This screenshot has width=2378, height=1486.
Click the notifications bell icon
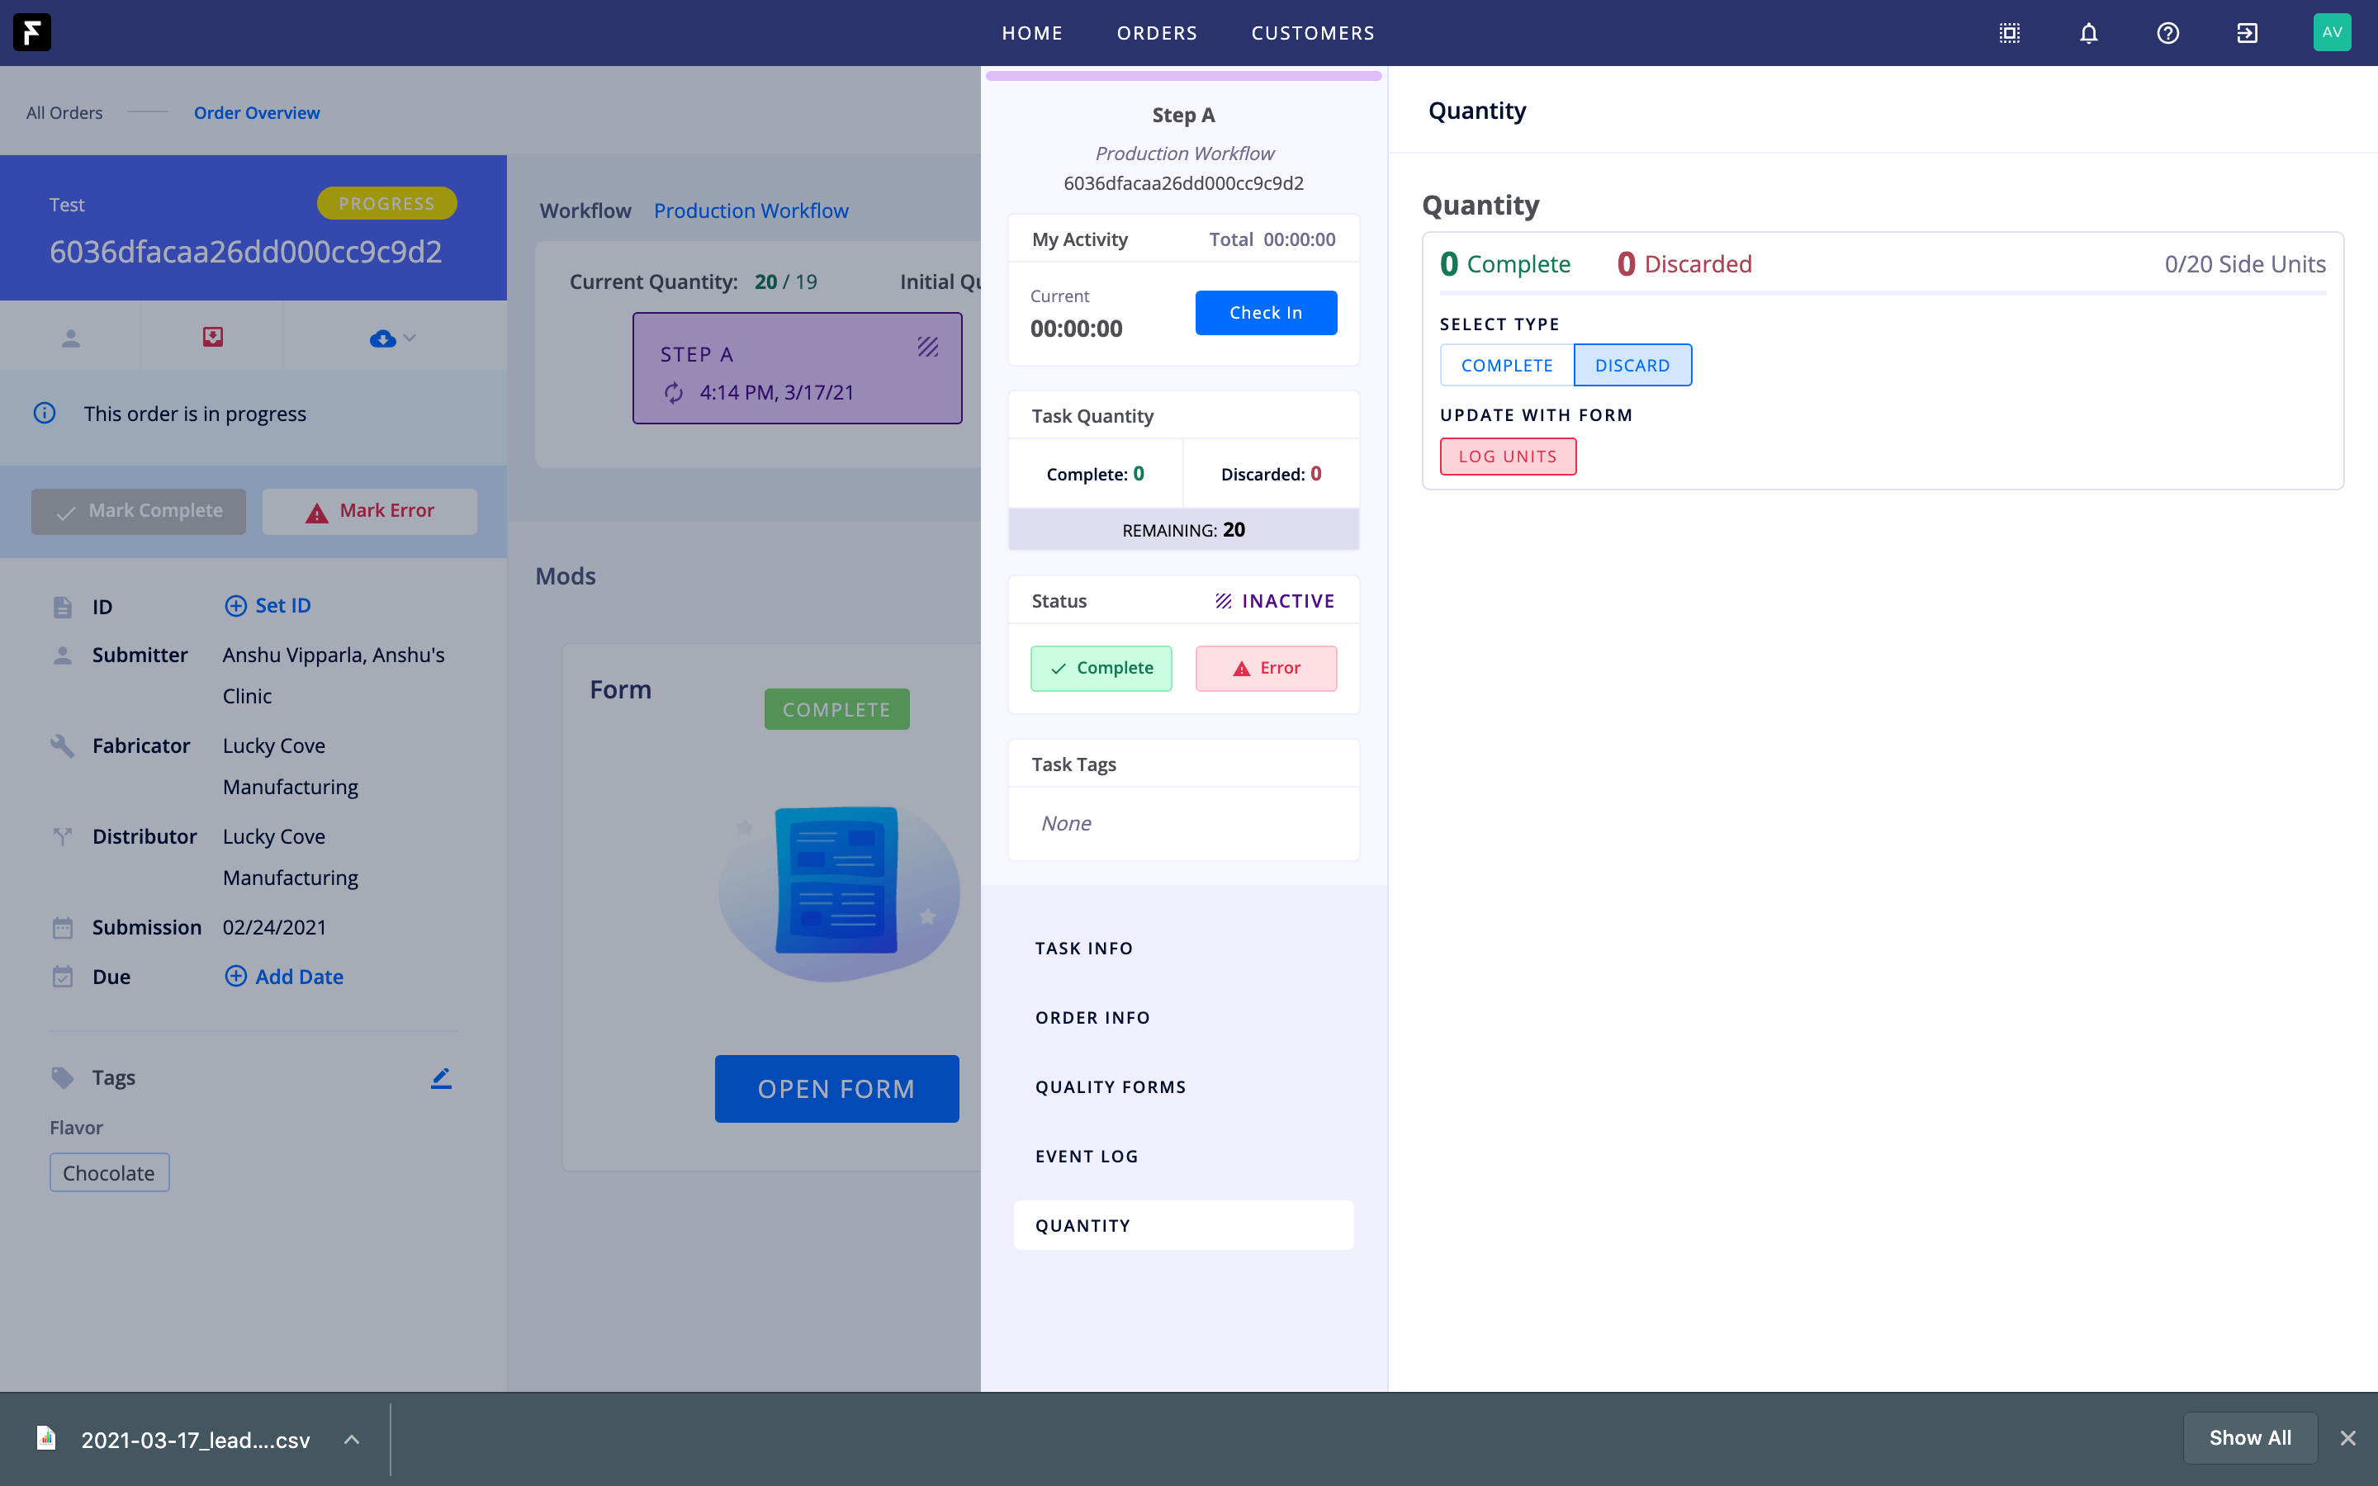pyautogui.click(x=2088, y=33)
